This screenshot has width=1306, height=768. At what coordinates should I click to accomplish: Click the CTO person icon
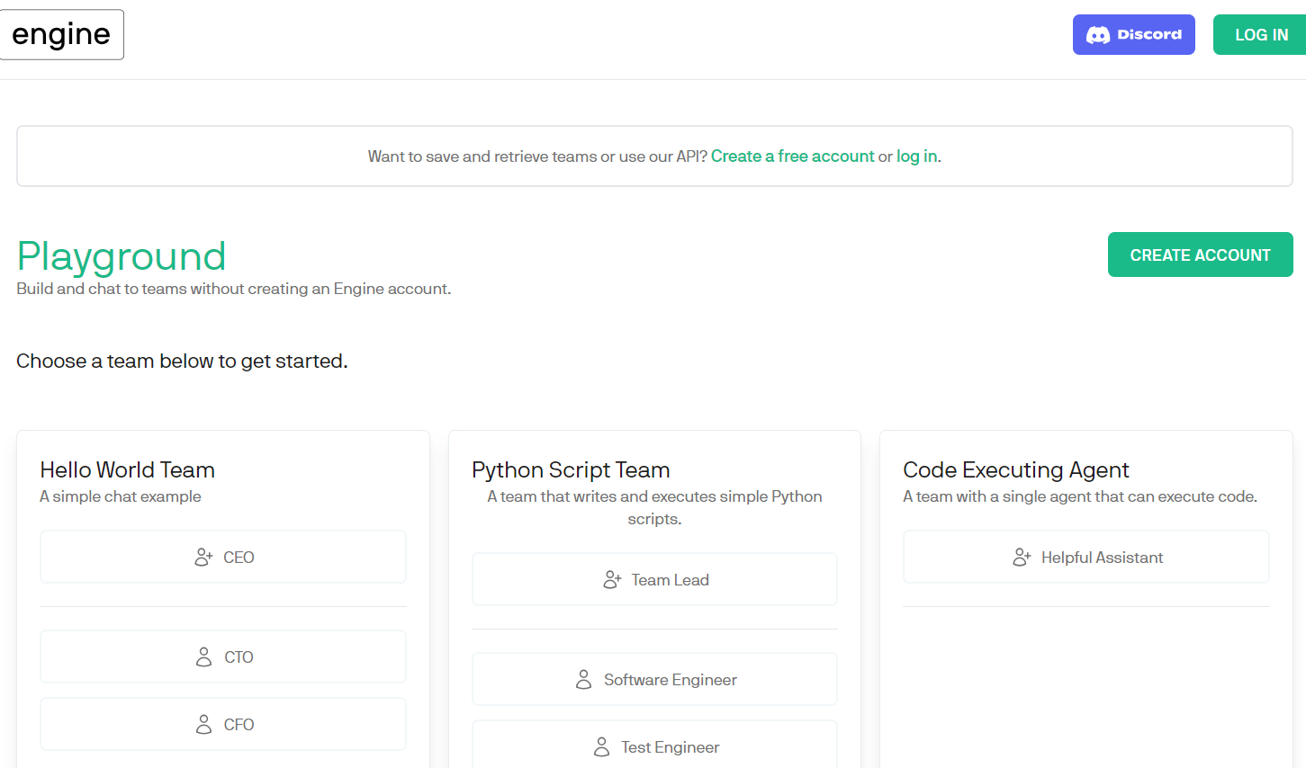204,657
